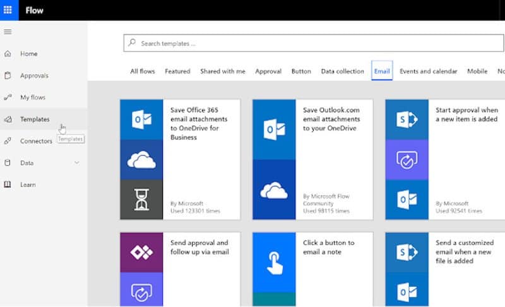Select the Data collection tab
Viewport: 505px width, 307px height.
point(342,71)
